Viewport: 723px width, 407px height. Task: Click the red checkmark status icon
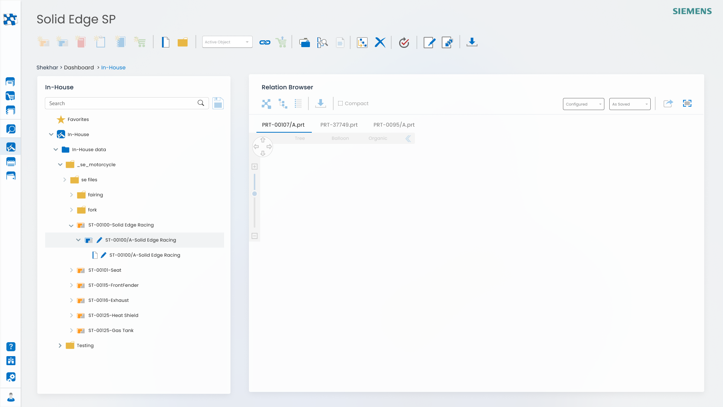coord(404,43)
